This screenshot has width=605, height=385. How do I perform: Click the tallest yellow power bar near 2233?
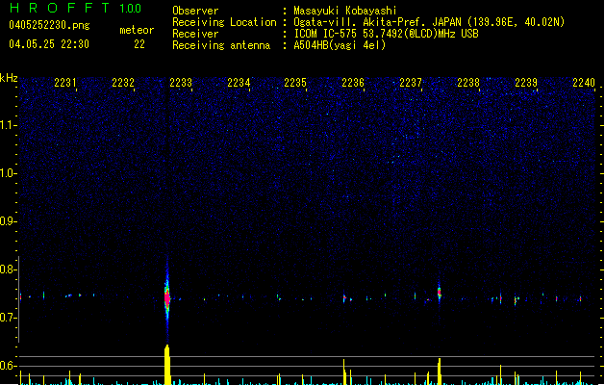tap(167, 365)
